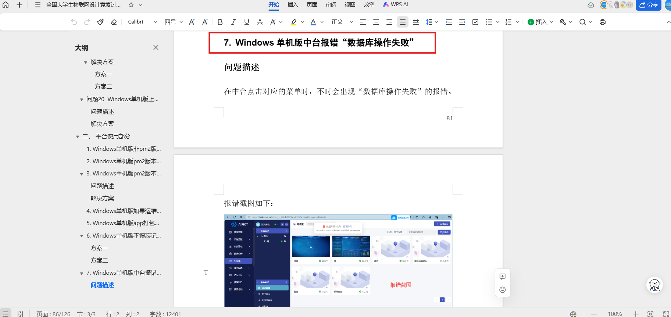671x317 pixels.
Task: Click the print icon in the toolbar
Action: [602, 22]
